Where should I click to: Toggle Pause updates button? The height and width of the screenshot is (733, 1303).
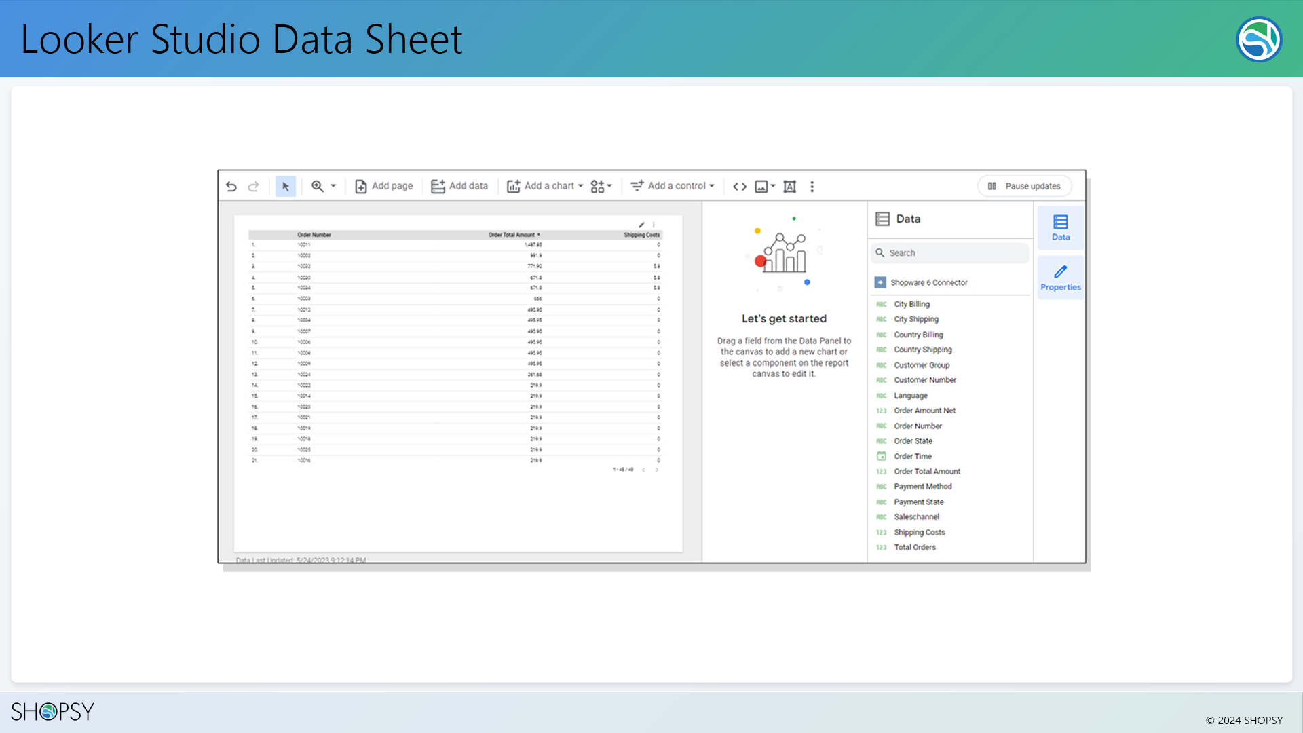click(x=1025, y=186)
